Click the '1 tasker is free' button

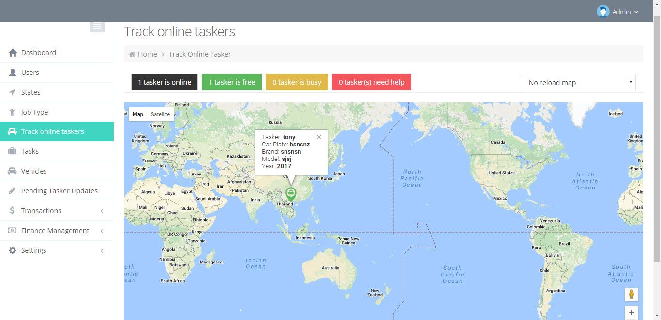[232, 82]
